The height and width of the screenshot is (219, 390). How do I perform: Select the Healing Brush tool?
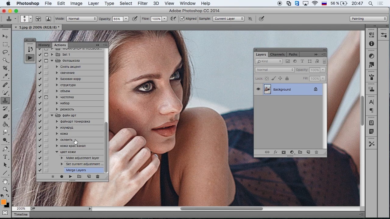coord(5,85)
